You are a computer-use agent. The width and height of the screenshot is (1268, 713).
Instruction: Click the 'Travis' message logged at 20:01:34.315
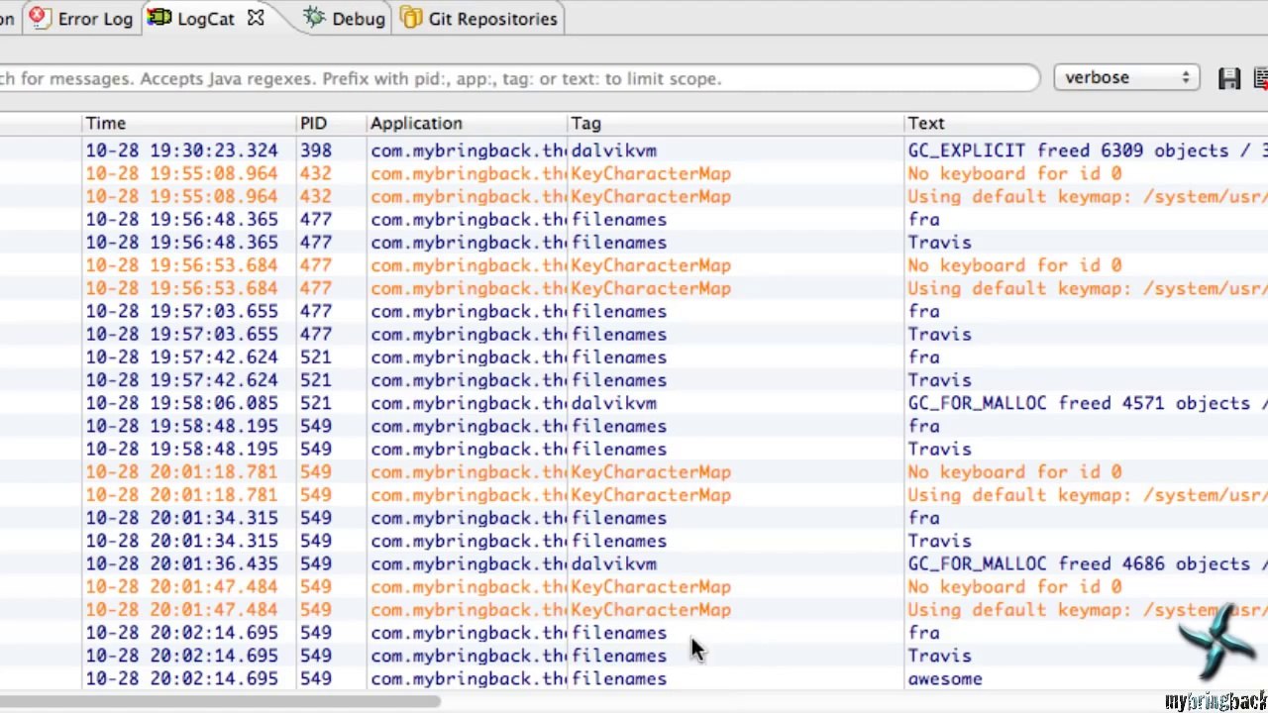(x=939, y=541)
